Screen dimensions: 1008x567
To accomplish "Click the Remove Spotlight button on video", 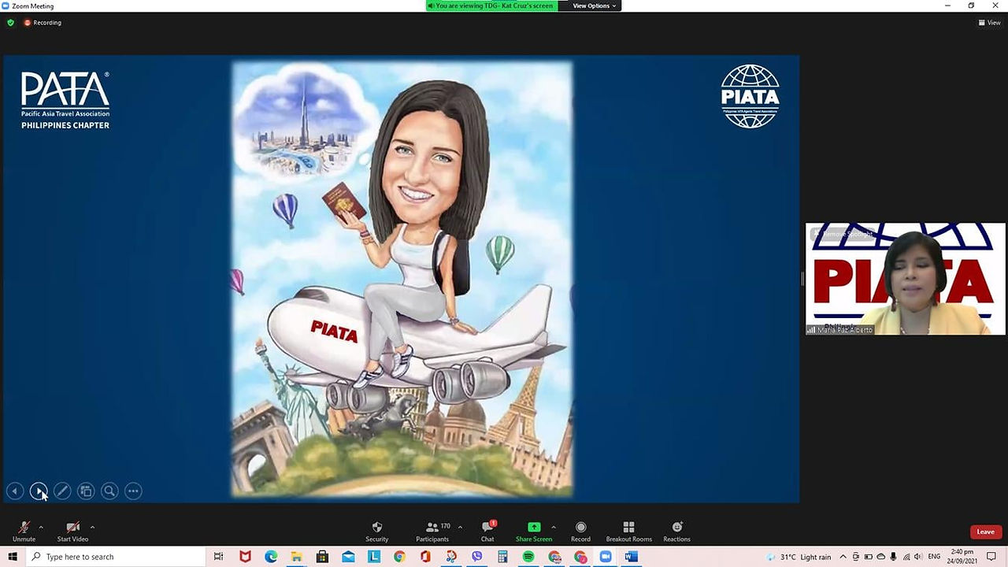I will [844, 234].
